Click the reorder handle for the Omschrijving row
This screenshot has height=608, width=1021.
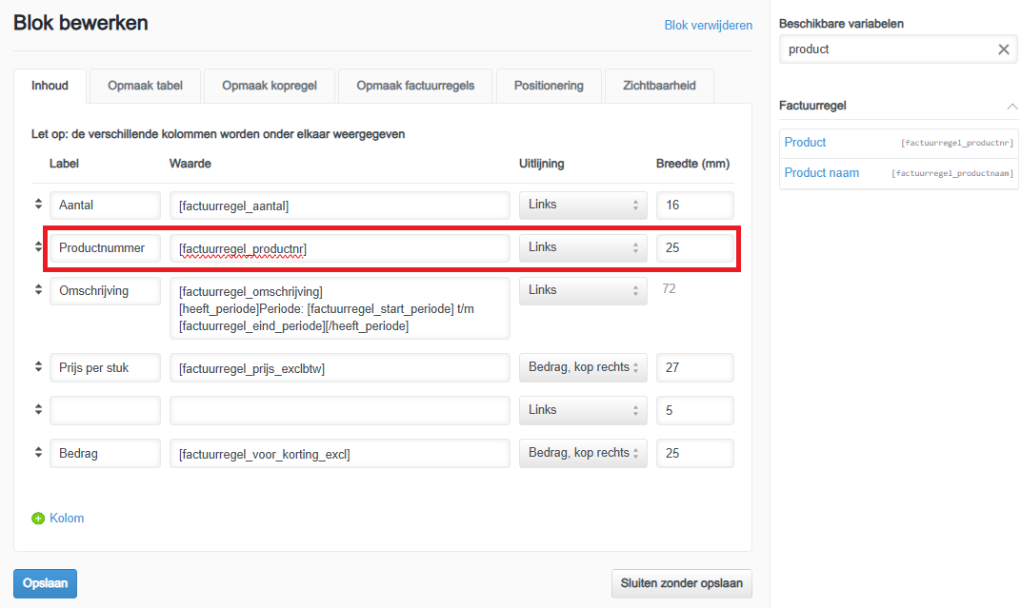pos(39,290)
